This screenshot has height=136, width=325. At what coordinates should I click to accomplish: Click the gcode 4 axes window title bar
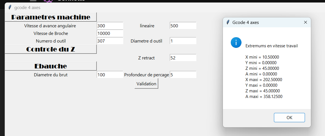[x=113, y=7]
